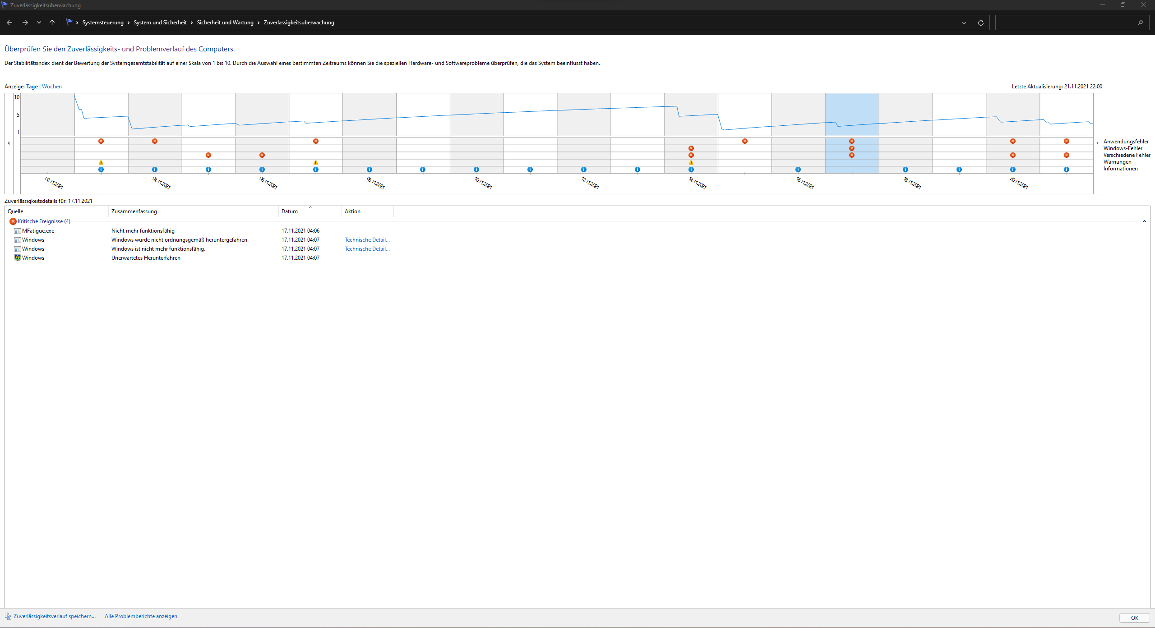Sort list by the Datum column header
This screenshot has height=628, width=1155.
click(290, 211)
